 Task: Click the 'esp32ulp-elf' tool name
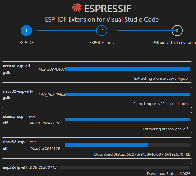[15, 167]
